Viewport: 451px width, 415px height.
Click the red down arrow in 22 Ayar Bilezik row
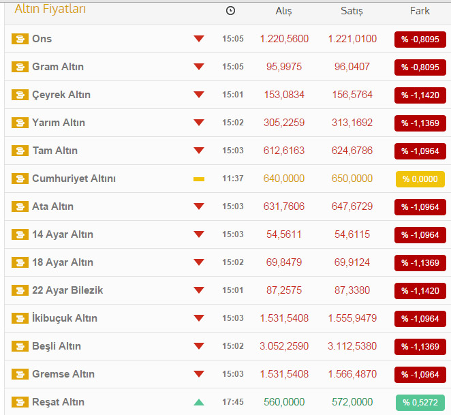(x=199, y=290)
